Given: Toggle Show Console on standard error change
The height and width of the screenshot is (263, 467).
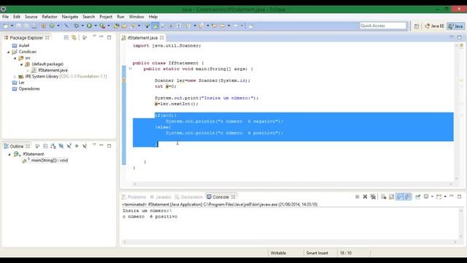Looking at the screenshot, I should pos(407,197).
